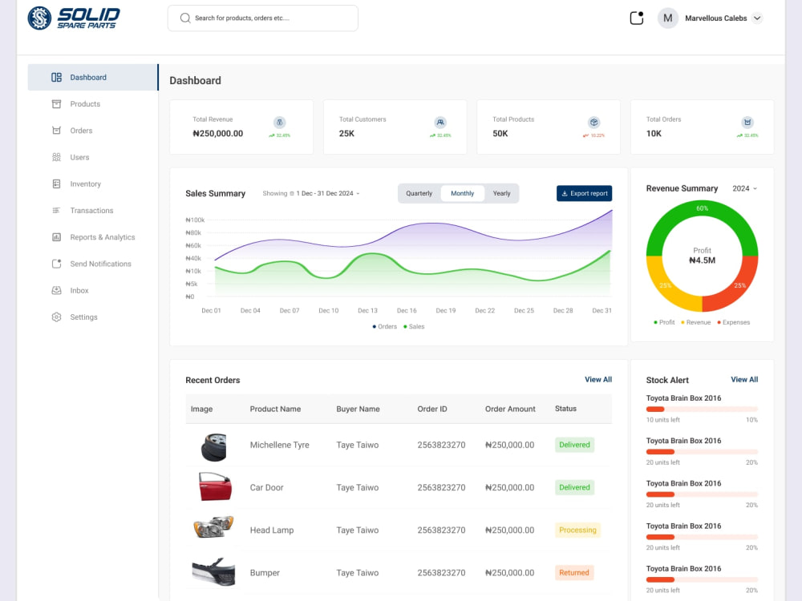Viewport: 802px width, 601px height.
Task: Open Send Notifications page
Action: click(x=93, y=263)
